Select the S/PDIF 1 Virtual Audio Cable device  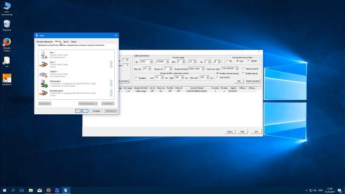coord(76,74)
